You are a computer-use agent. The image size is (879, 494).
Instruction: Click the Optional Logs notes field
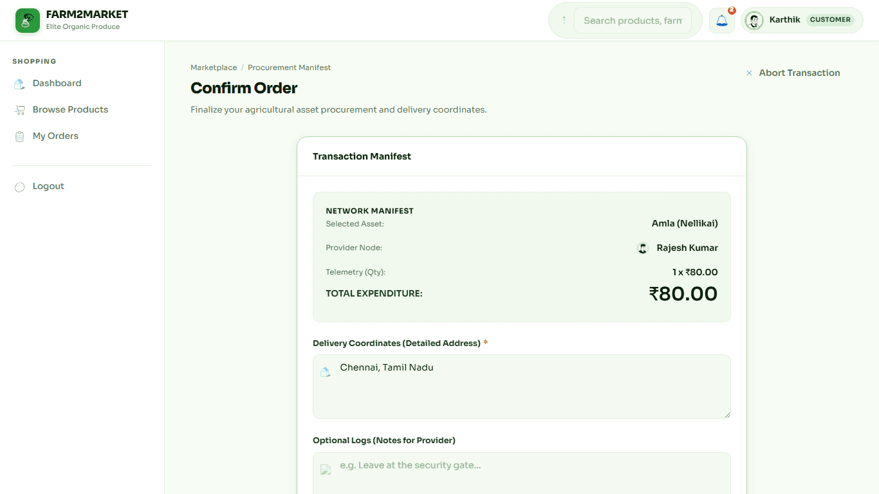pos(522,473)
